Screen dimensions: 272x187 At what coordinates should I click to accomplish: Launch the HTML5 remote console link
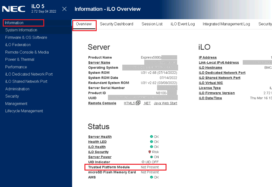point(129,103)
